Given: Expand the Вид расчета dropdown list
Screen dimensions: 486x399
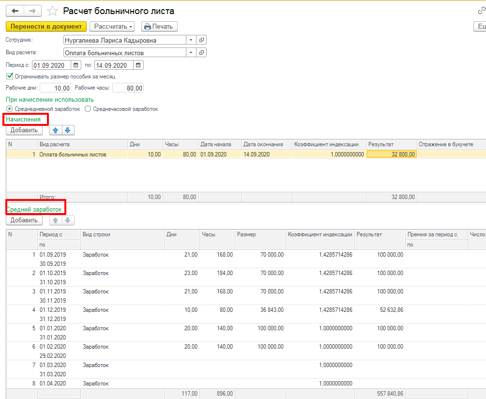Looking at the screenshot, I should coord(191,53).
